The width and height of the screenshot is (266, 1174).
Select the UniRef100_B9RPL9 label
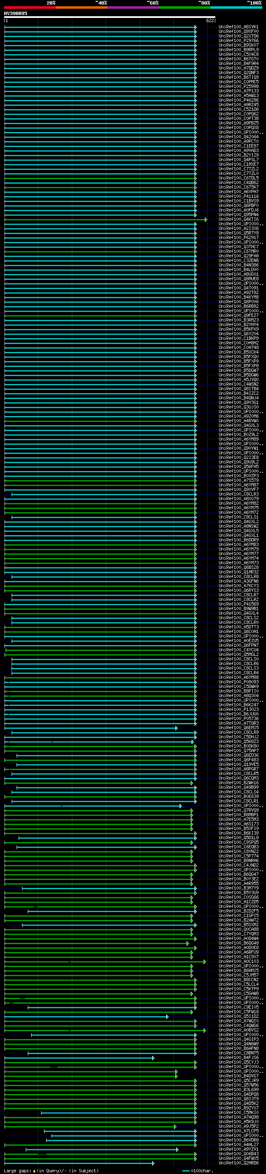[238, 50]
